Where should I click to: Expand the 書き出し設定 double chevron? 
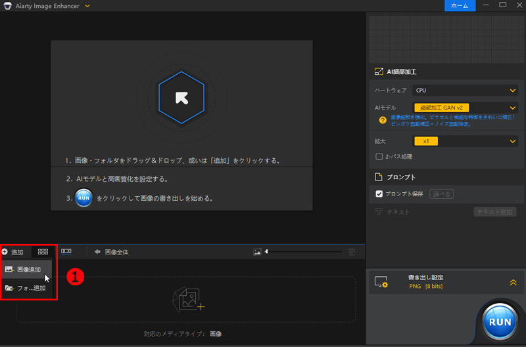pos(514,283)
